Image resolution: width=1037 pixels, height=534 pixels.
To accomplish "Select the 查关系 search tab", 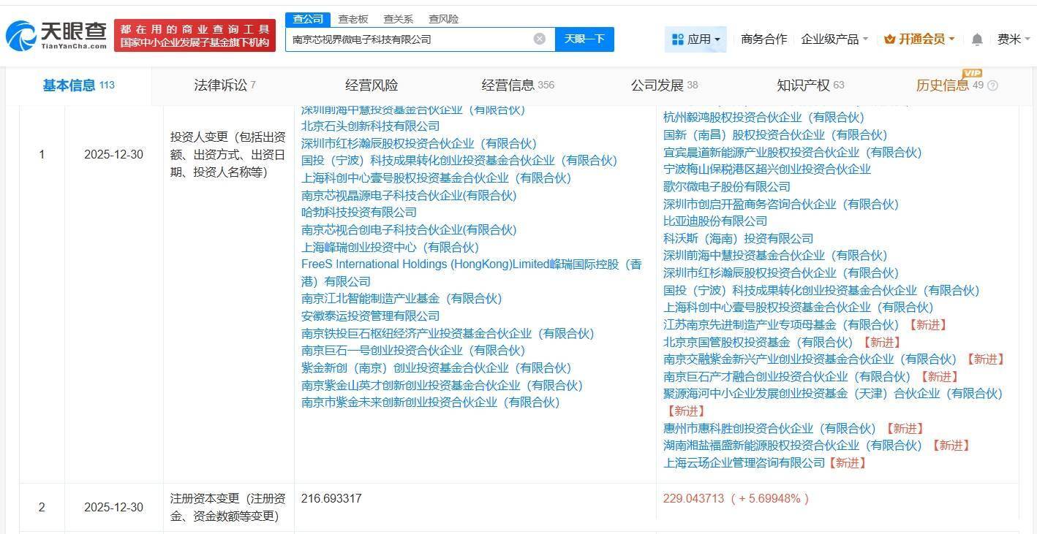I will 399,19.
